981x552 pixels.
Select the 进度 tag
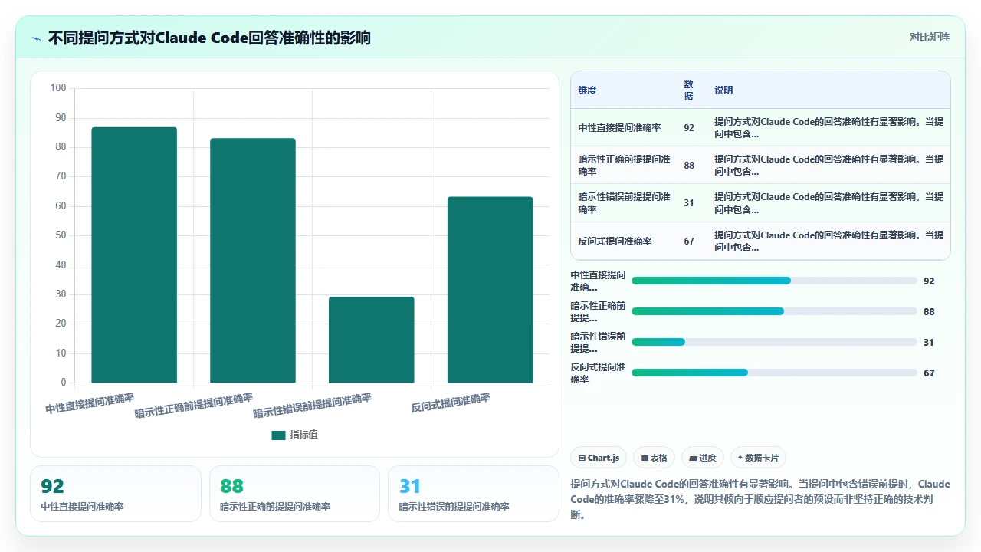point(702,458)
